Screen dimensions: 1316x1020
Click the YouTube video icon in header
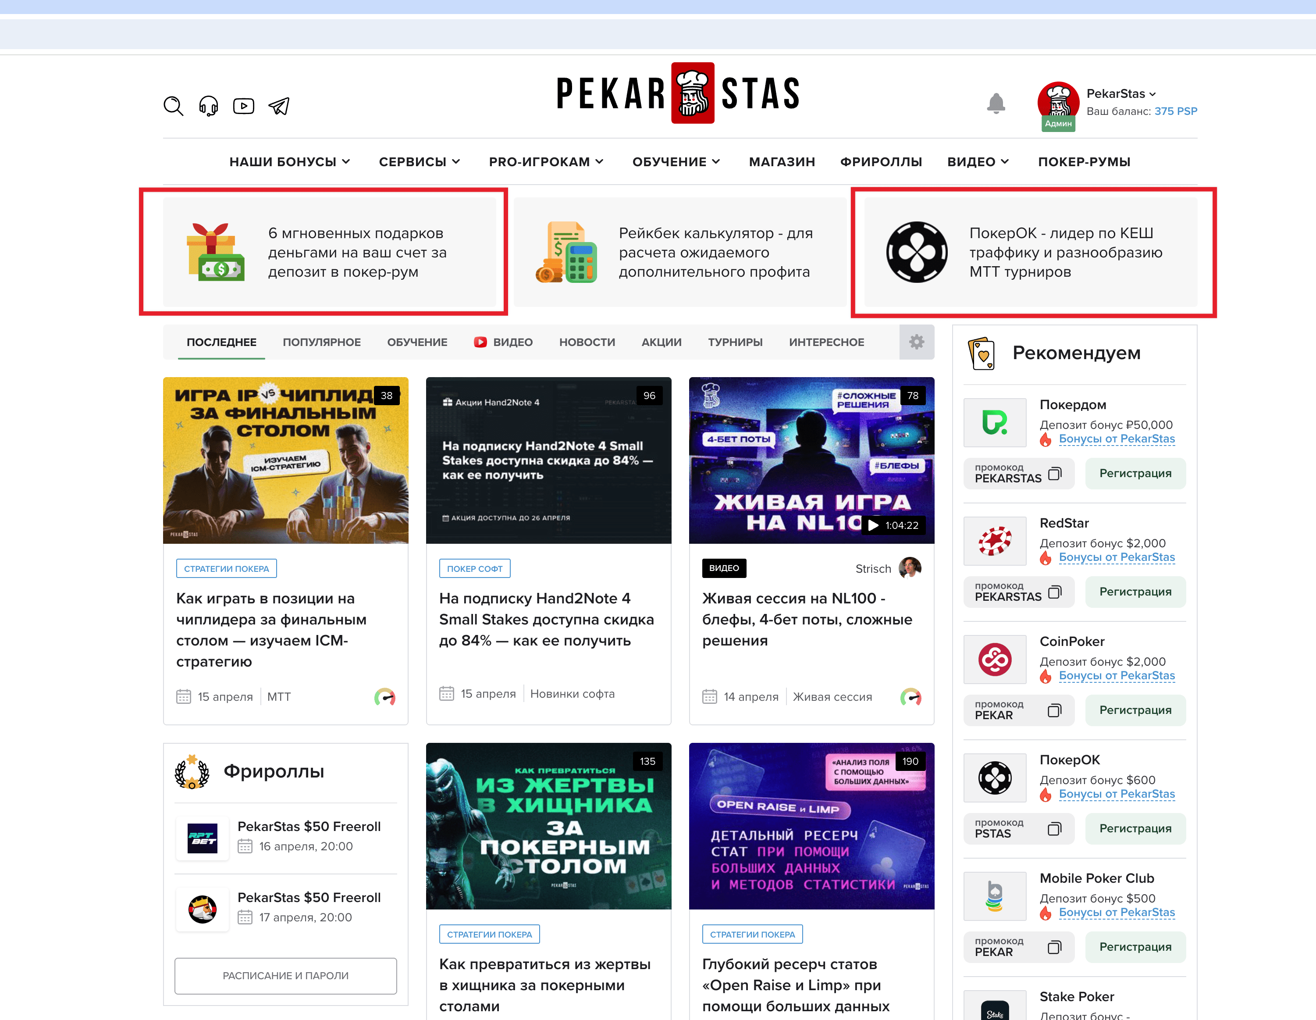243,106
